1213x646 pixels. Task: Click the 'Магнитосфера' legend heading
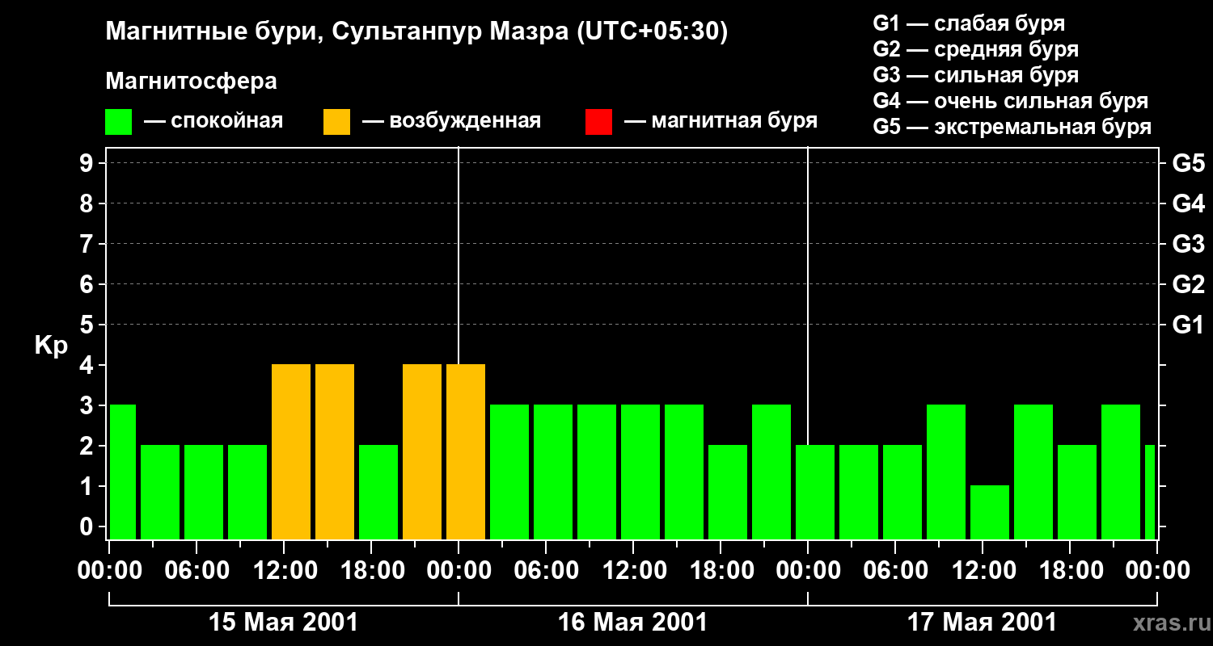point(191,82)
